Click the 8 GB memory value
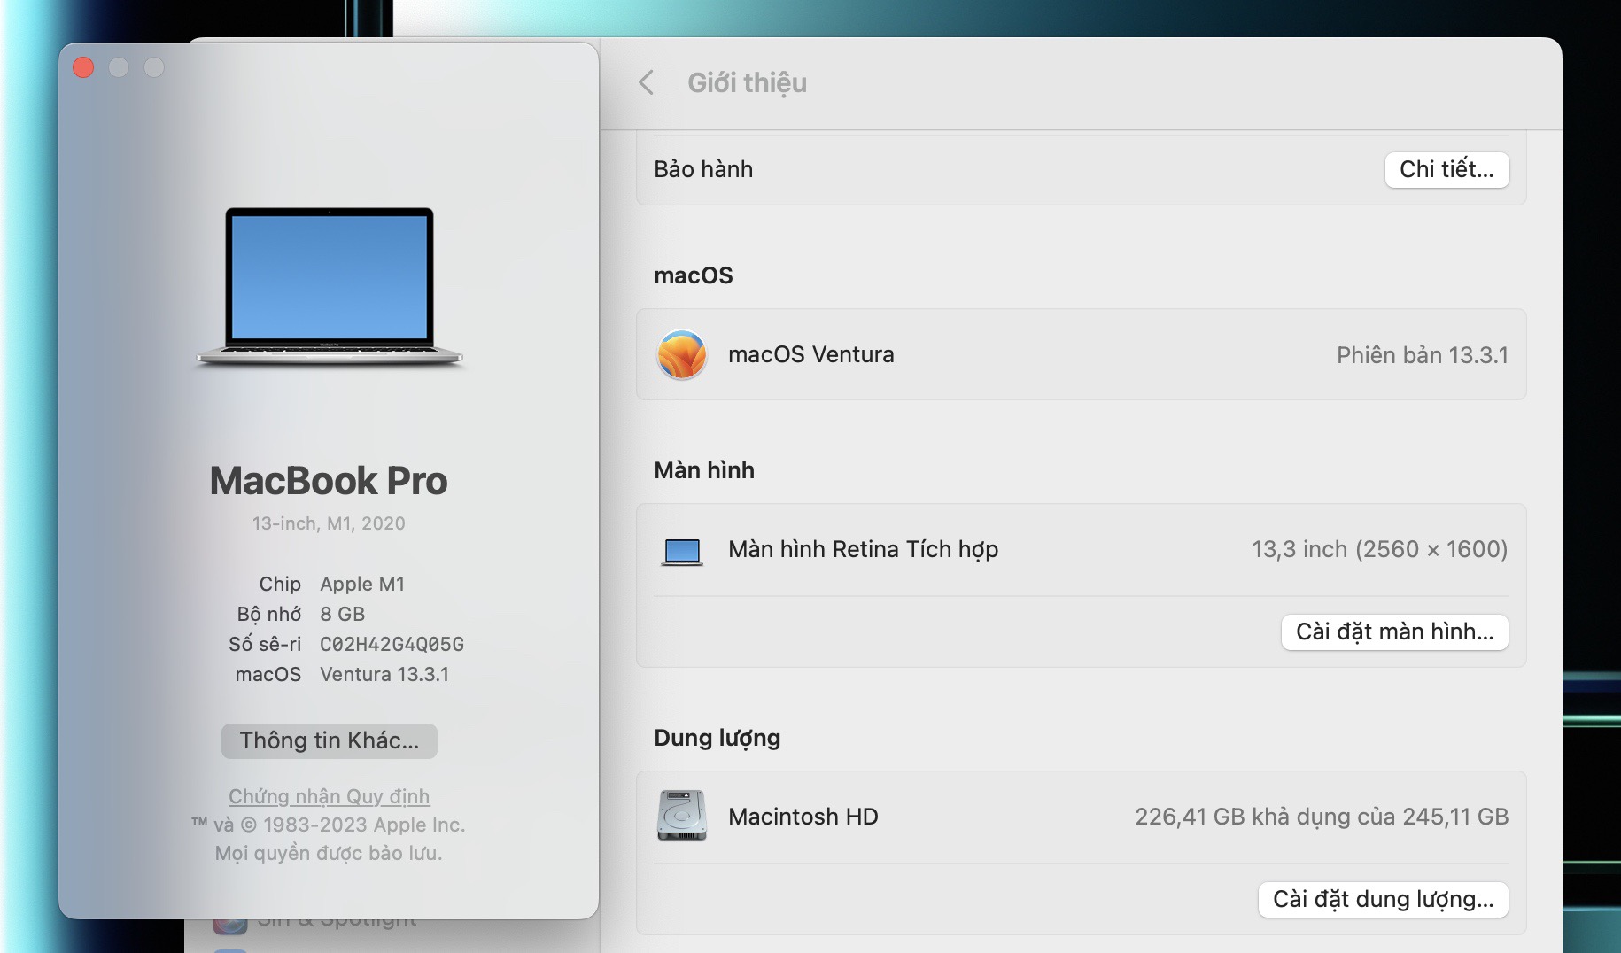 tap(342, 614)
